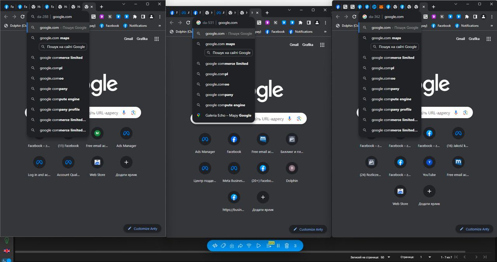497x262 pixels.
Task: Open a new tab in da-288 window
Action: [x=101, y=7]
